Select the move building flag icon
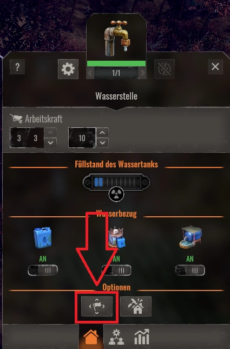 click(x=97, y=306)
